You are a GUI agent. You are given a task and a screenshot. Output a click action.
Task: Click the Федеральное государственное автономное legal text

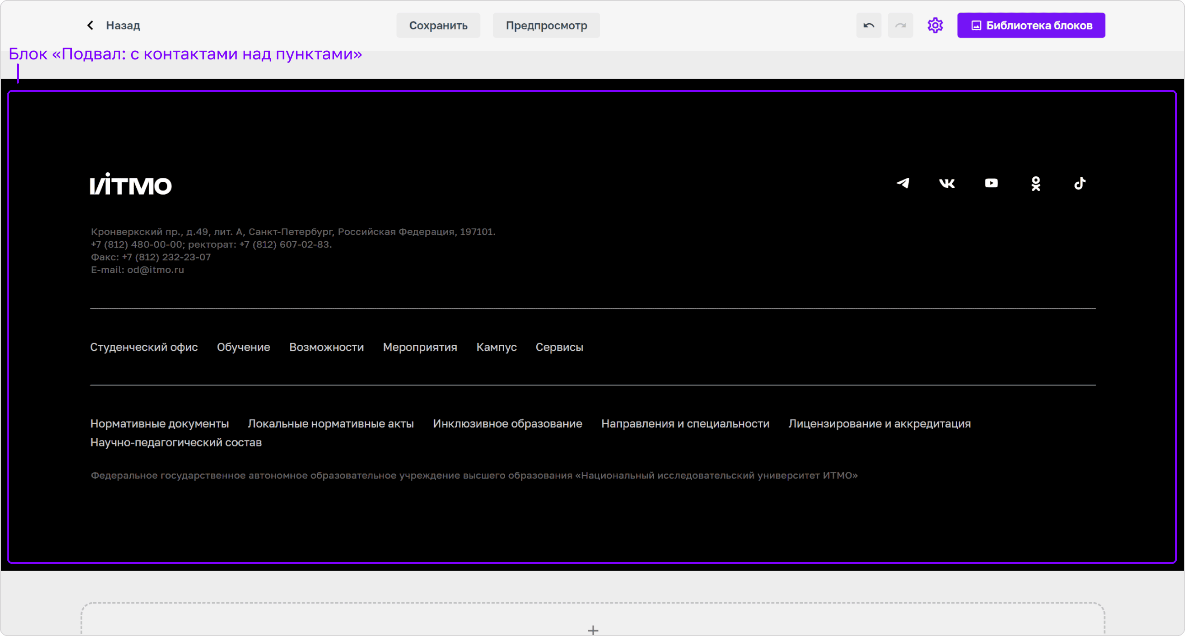pyautogui.click(x=474, y=476)
